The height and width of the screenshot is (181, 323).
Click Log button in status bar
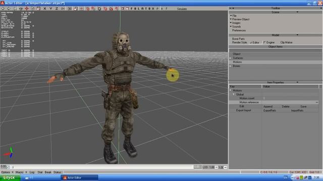point(32,172)
